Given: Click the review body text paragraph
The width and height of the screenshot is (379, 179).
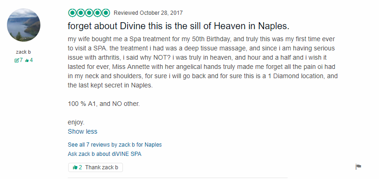Looking at the screenshot, I should point(203,62).
